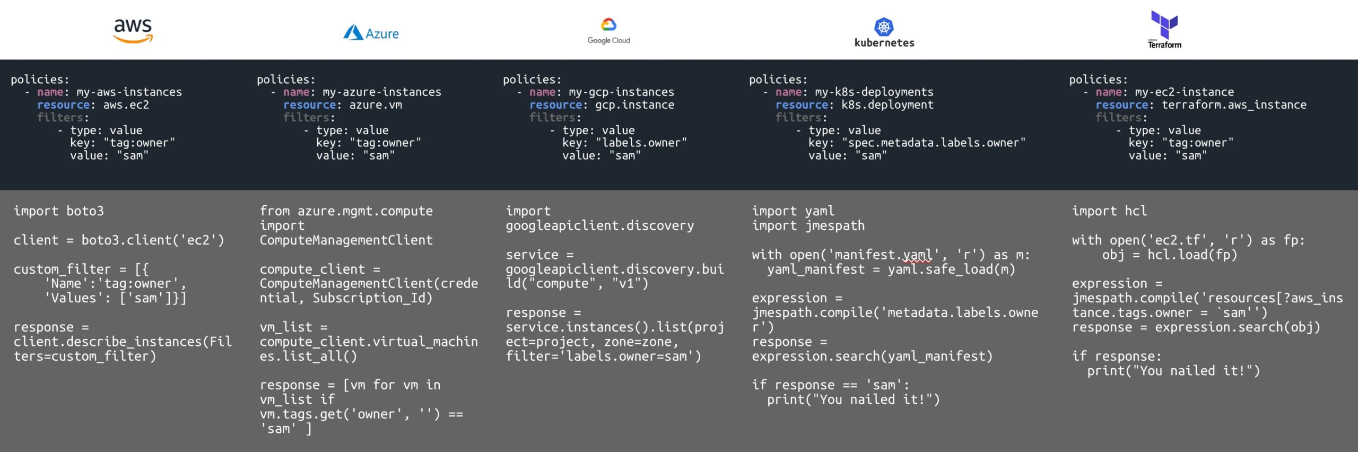Click the 'import jmespath' code line
The height and width of the screenshot is (452, 1358).
pos(808,226)
